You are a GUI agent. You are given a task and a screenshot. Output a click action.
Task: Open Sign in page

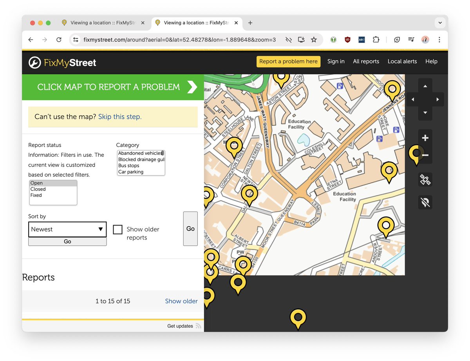pos(336,62)
